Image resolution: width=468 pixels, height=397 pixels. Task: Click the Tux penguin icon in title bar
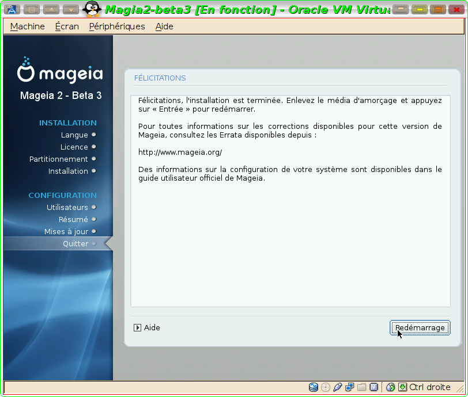[92, 9]
